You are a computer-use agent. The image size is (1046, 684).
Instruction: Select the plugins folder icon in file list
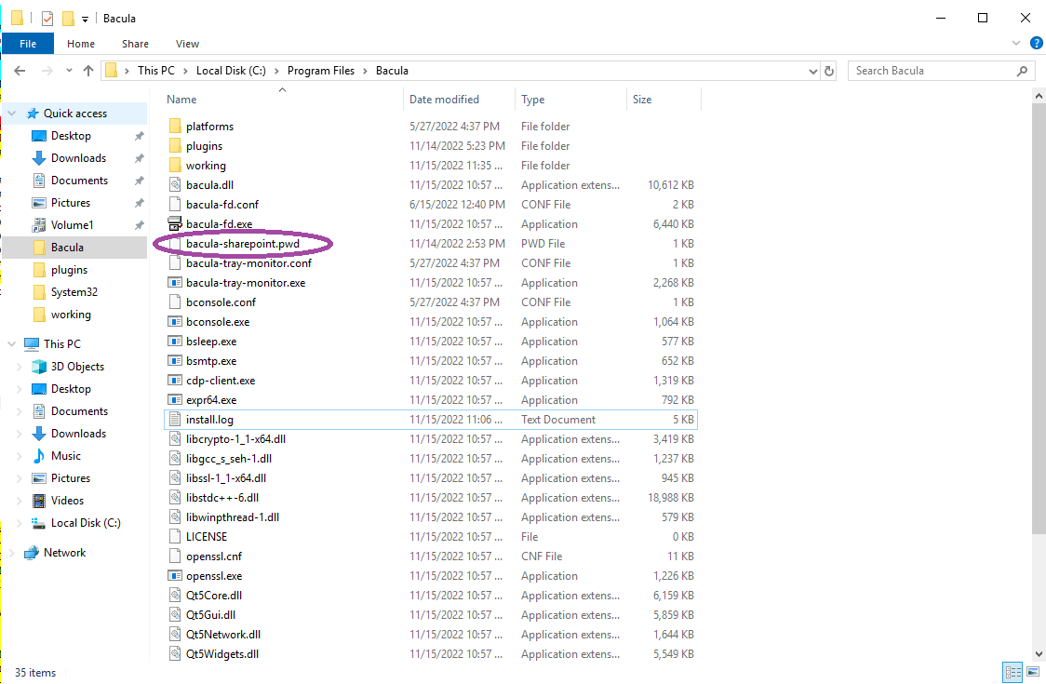(x=175, y=146)
